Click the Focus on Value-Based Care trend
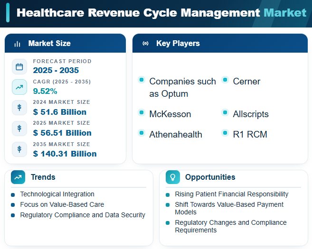The width and height of the screenshot is (312, 249). pos(62,204)
